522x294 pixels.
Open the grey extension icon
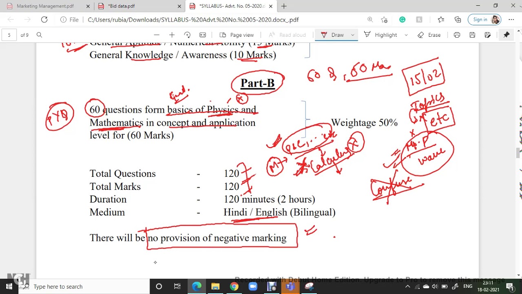tap(419, 20)
